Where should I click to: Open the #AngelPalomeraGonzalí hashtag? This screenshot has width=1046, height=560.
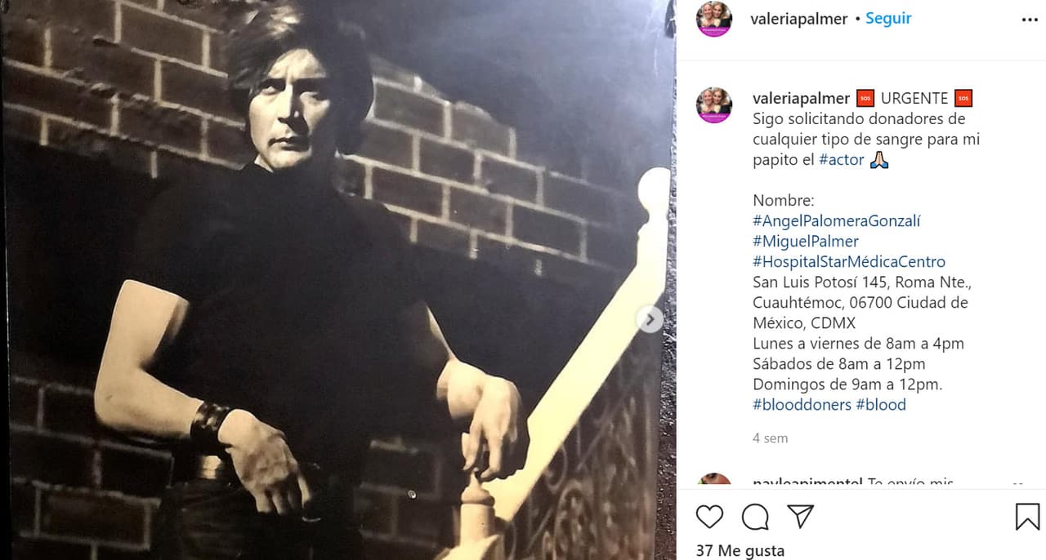(837, 220)
